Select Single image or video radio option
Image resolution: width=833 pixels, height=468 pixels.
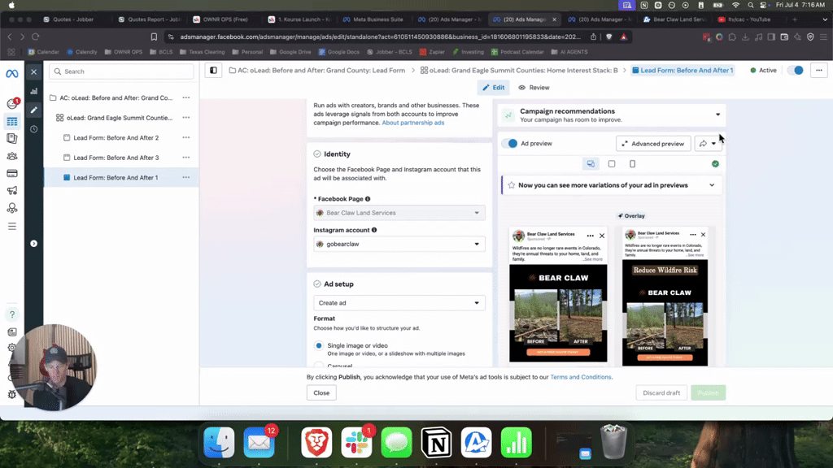(x=319, y=345)
